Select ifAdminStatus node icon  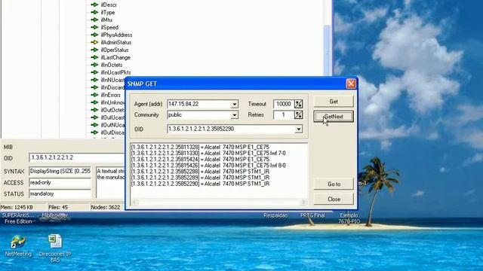point(94,42)
